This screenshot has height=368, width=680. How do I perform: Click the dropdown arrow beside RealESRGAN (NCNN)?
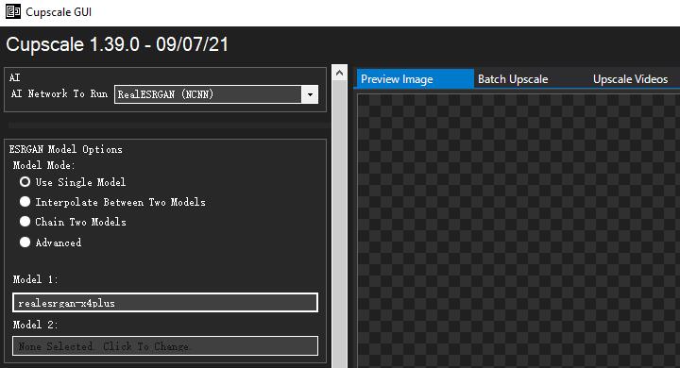(310, 94)
